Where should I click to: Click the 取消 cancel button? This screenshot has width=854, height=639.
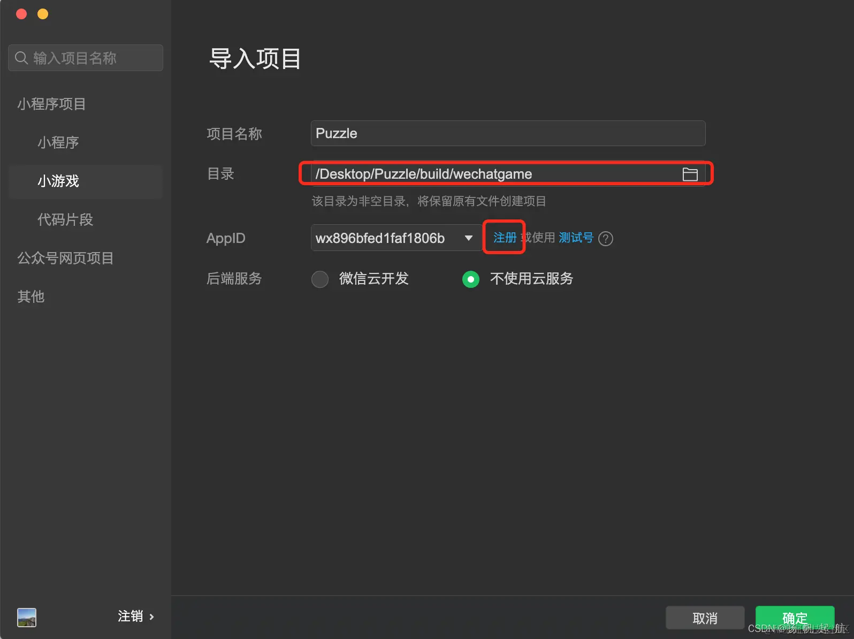(x=705, y=618)
